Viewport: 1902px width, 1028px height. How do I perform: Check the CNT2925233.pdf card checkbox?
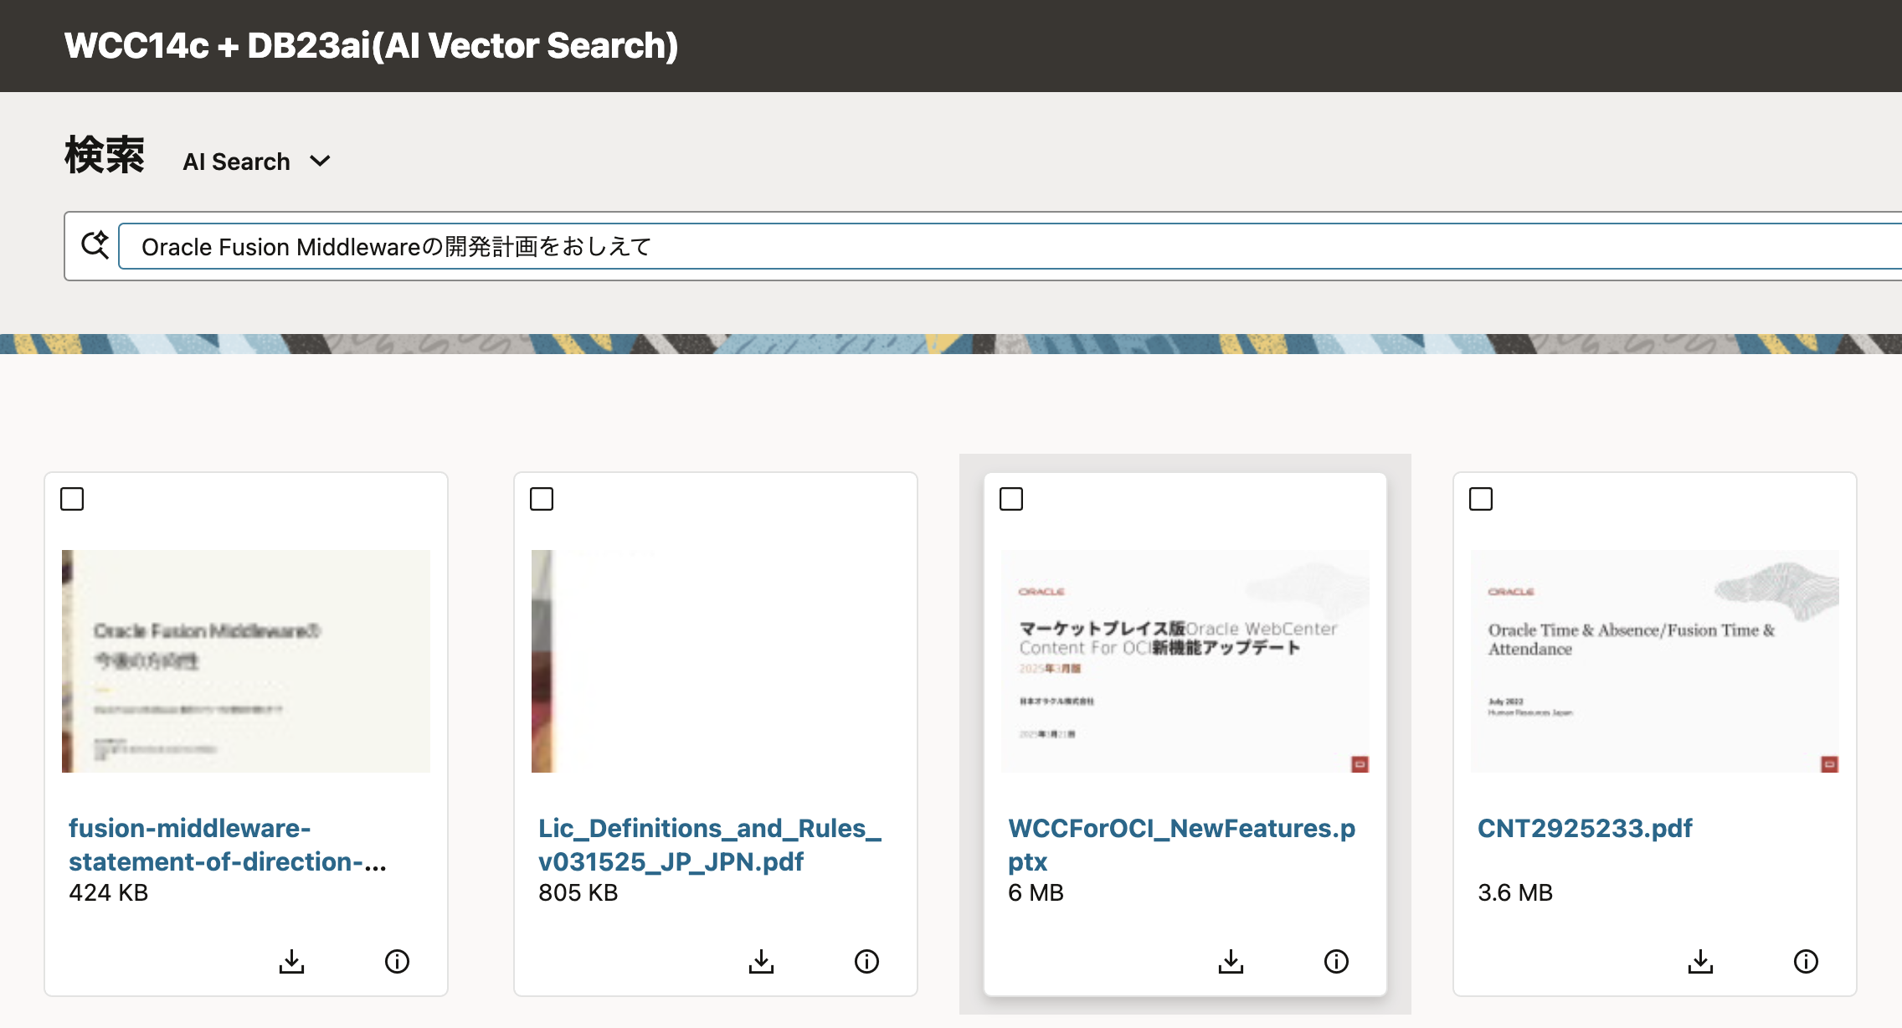[x=1481, y=499]
